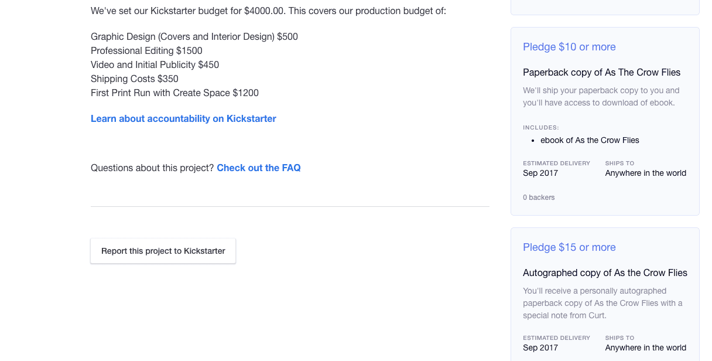
Task: Click 'Graphic Design (Covers and Interior Design) $500' line
Action: (194, 36)
